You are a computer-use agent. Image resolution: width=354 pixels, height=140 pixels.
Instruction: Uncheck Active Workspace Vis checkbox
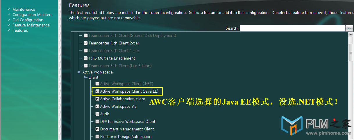(x=97, y=106)
